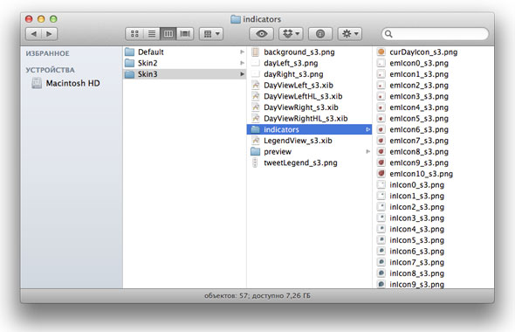Select the Skin3 folder
Screen dimensions: 515x332
click(x=184, y=74)
